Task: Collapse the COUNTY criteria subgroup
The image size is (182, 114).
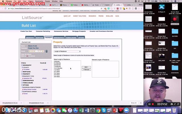Action: point(22,67)
